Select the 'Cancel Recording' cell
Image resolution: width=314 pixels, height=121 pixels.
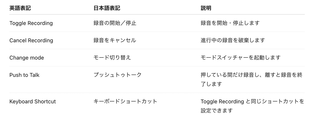(31, 41)
